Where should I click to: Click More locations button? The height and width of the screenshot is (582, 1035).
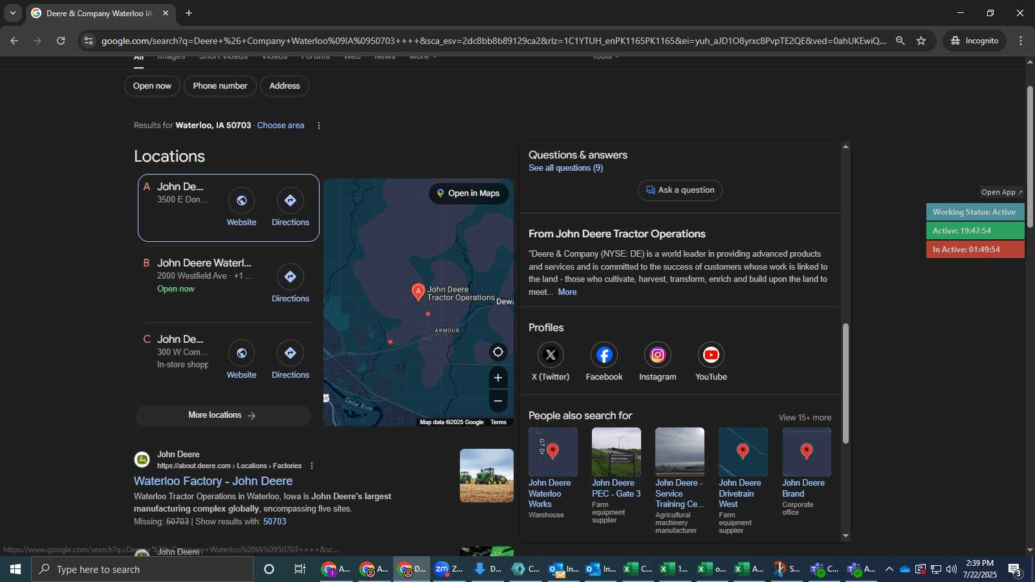pyautogui.click(x=223, y=415)
